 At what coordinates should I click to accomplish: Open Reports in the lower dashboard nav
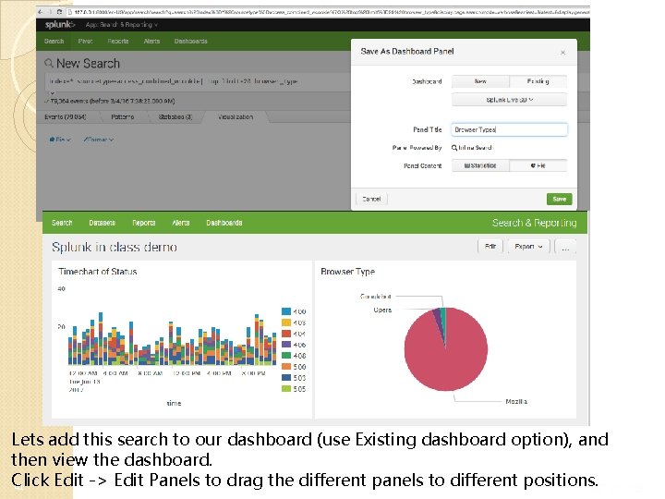[x=144, y=223]
